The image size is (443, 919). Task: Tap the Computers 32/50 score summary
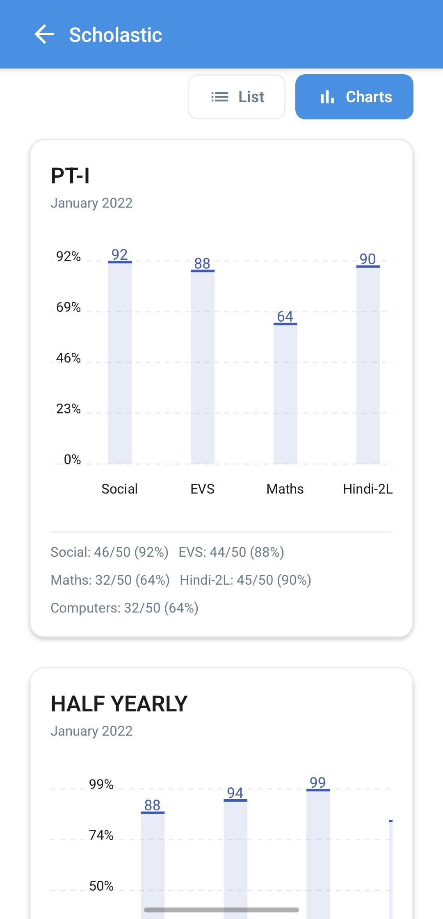point(124,608)
